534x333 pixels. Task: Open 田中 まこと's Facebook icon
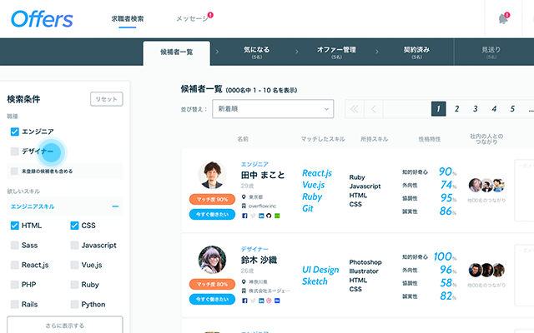(244, 216)
